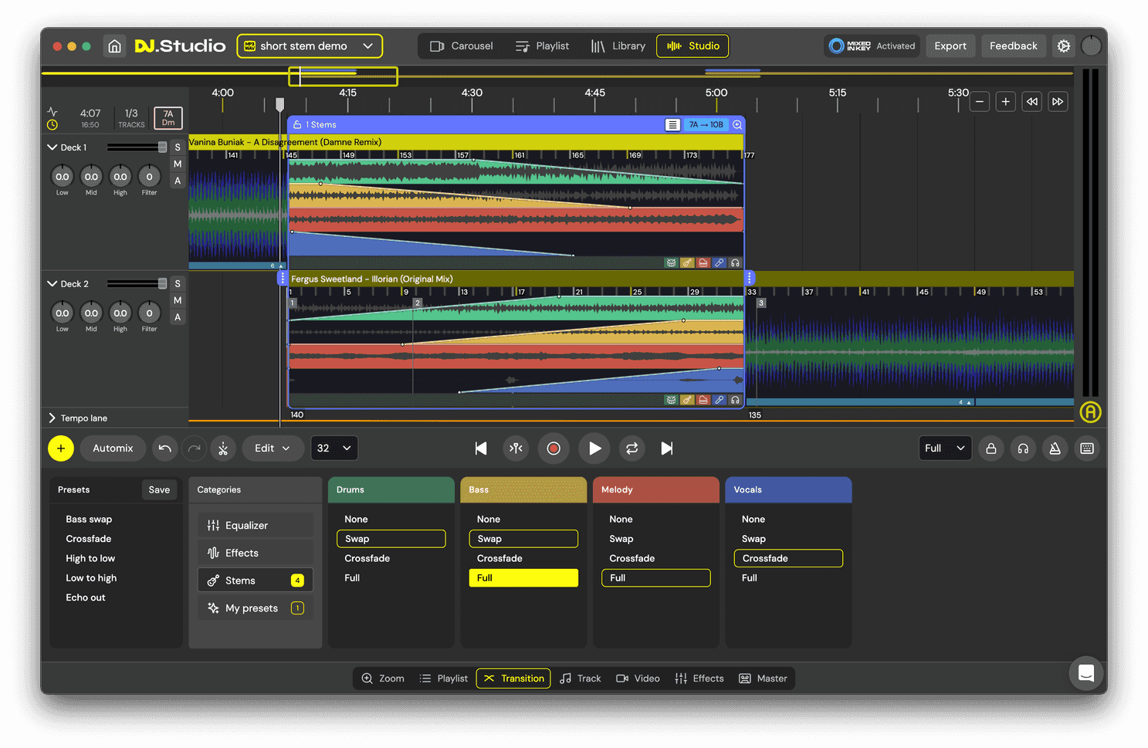Viewport: 1148px width, 748px height.
Task: Open the Edit dropdown menu
Action: [273, 448]
